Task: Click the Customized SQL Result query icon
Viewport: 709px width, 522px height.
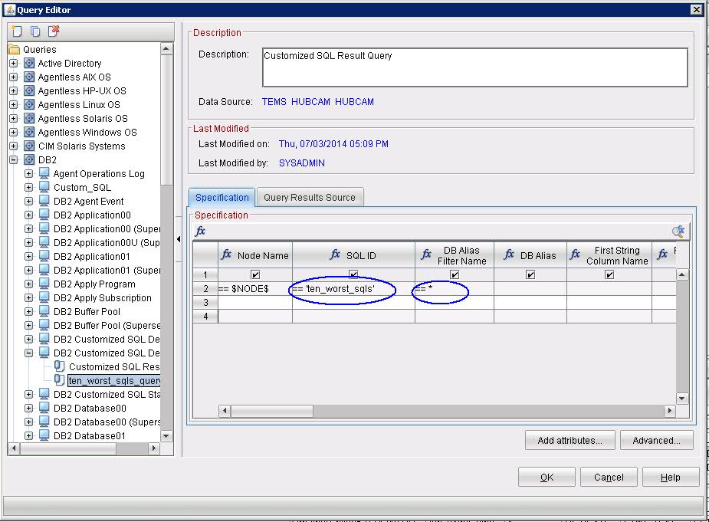Action: (x=60, y=366)
